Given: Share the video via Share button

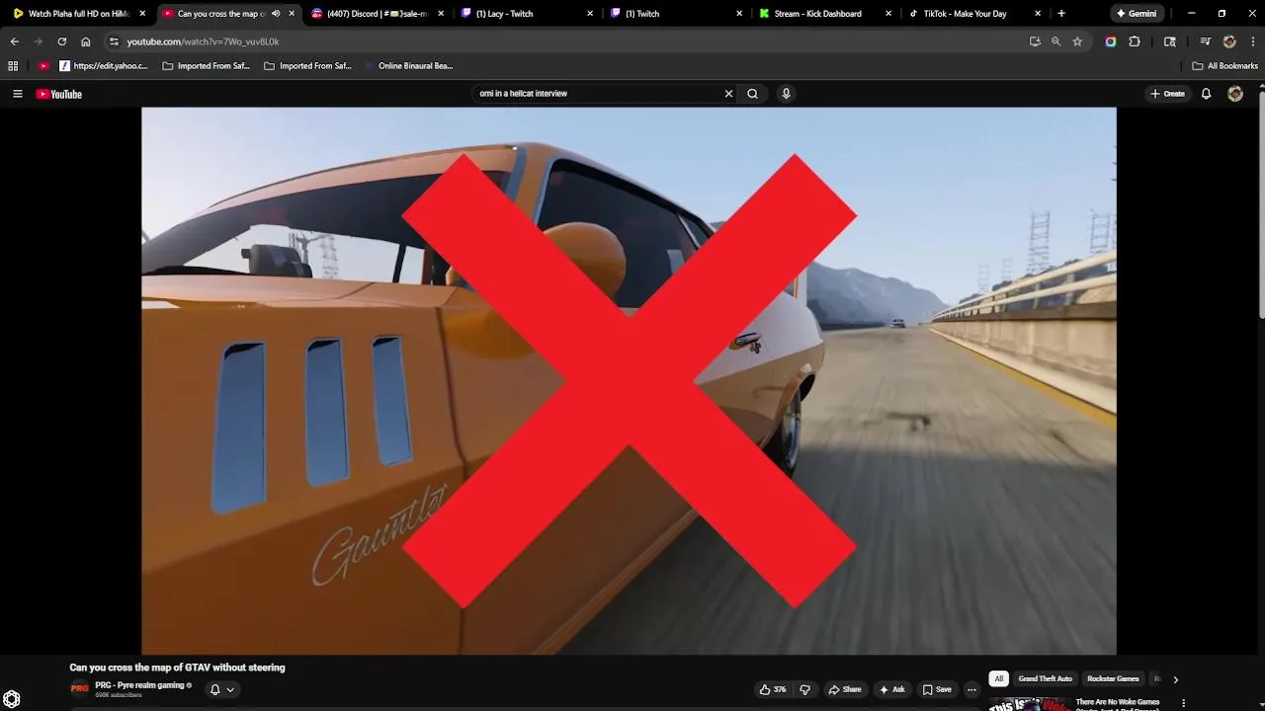Looking at the screenshot, I should click(845, 689).
